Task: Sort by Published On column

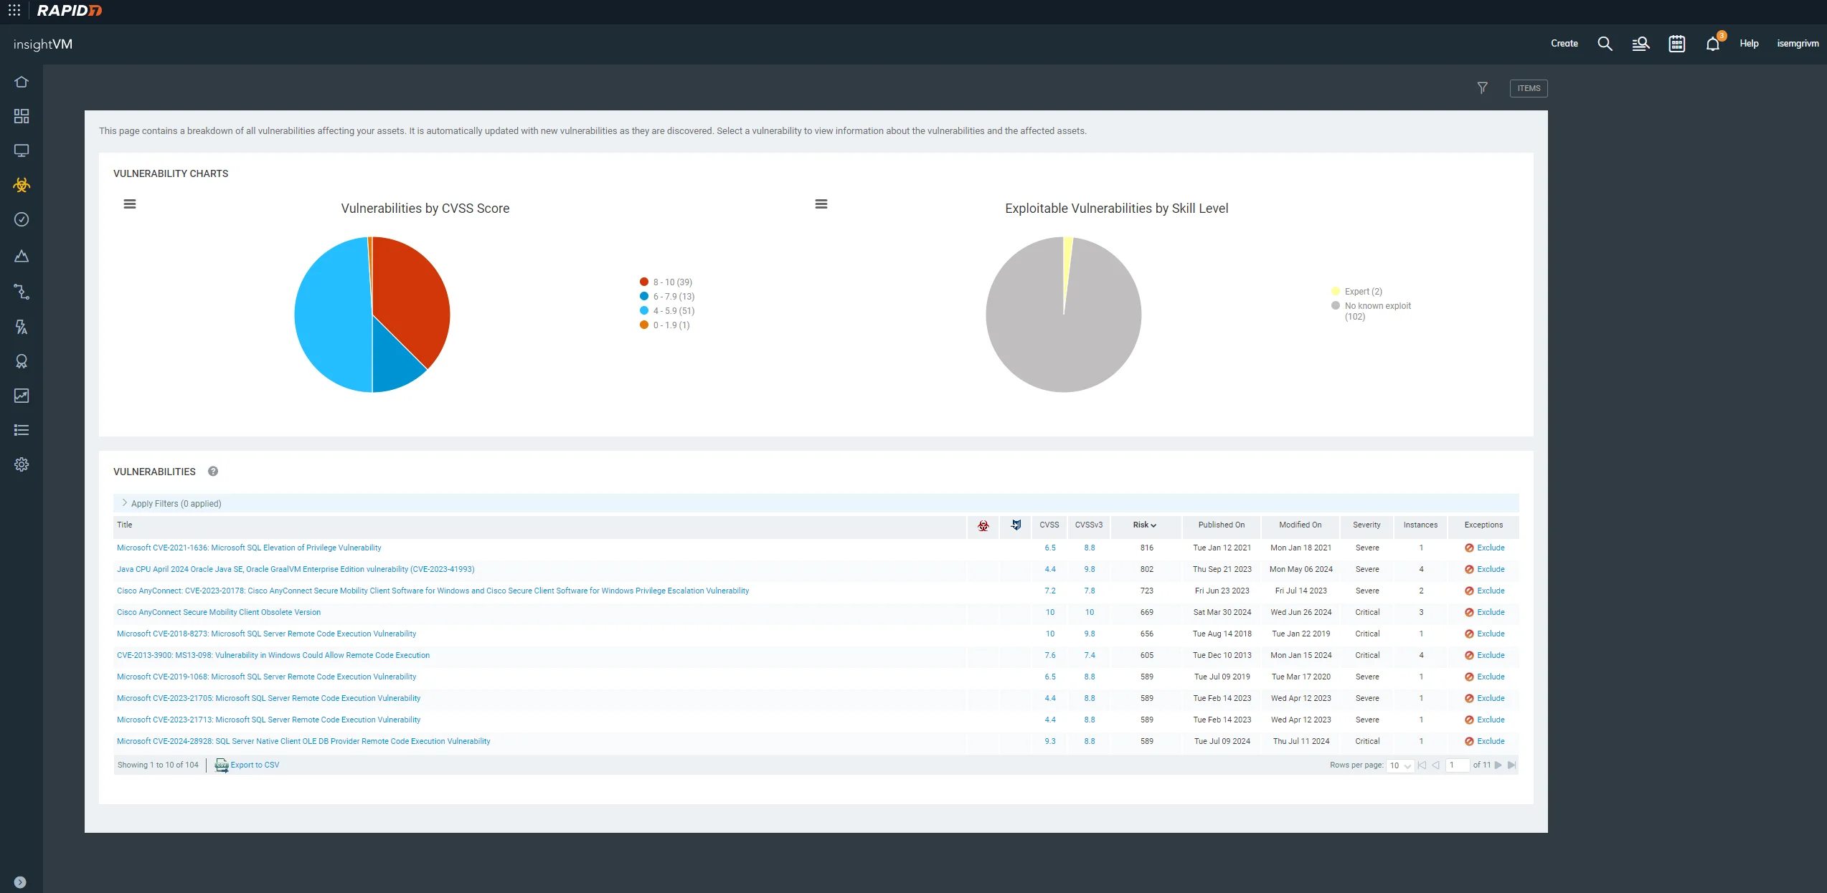Action: click(1222, 525)
